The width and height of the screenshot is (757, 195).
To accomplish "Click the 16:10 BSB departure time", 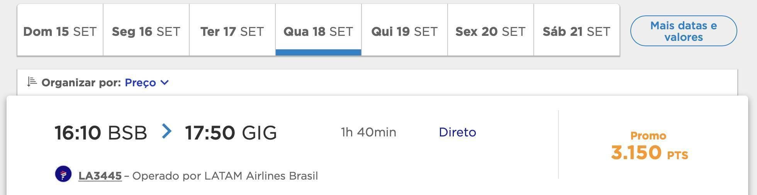I will [x=101, y=133].
